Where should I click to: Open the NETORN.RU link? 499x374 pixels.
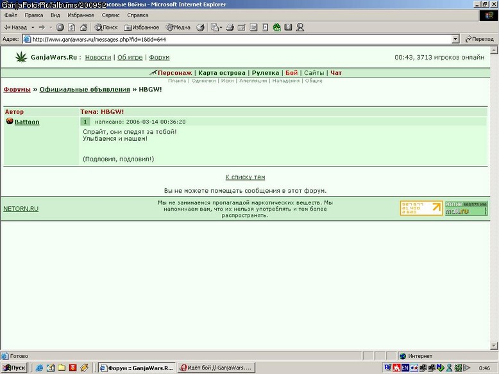pos(21,209)
